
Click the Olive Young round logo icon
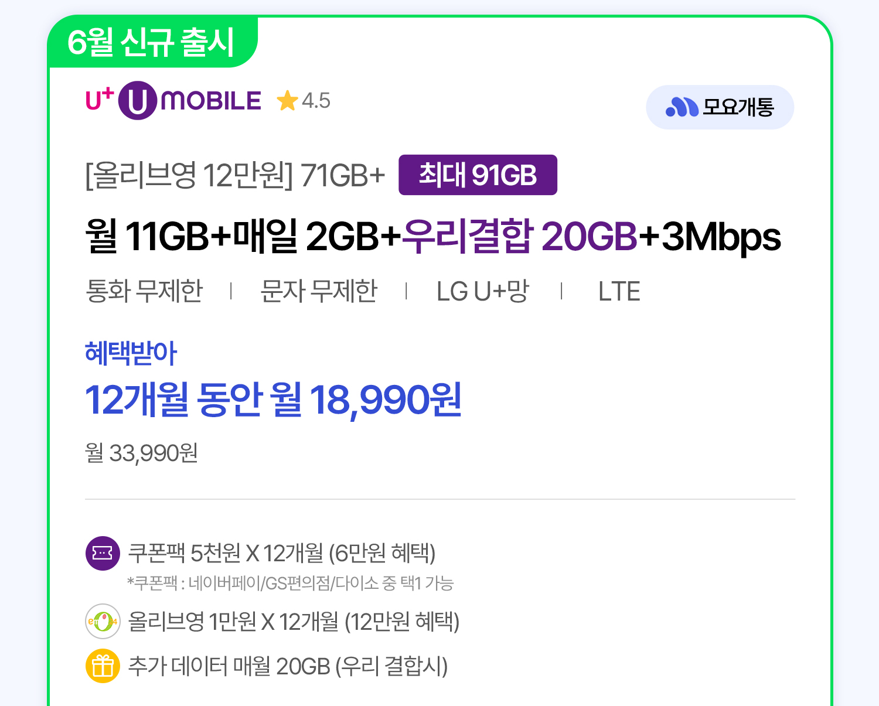[103, 621]
